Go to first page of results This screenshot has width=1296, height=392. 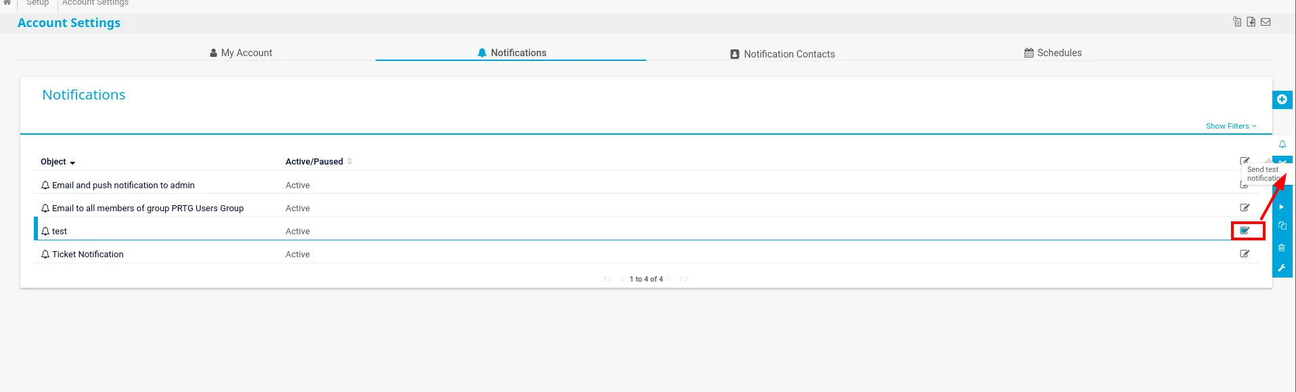[608, 279]
